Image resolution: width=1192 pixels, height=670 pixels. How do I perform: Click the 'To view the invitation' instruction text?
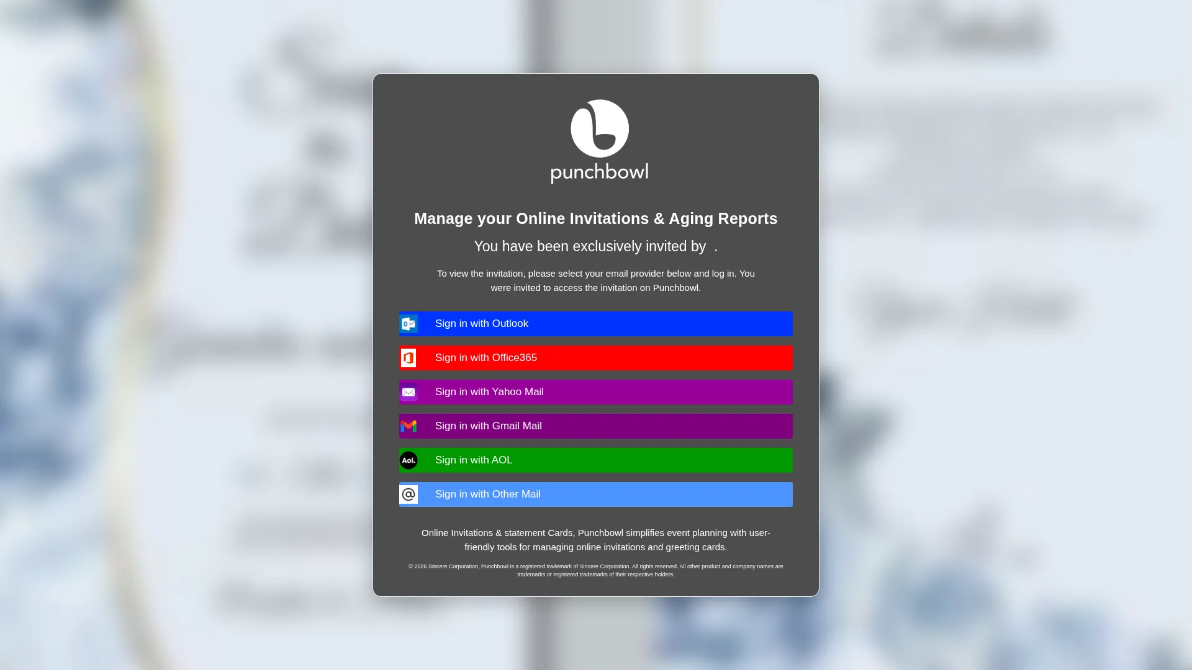596,280
